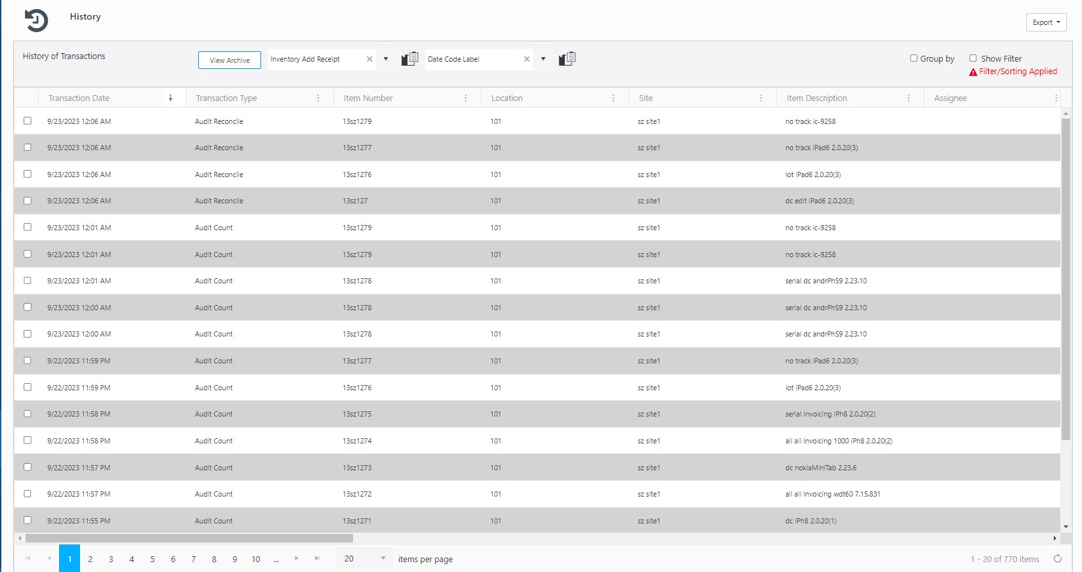Jump to the last page arrow
Viewport: 1082px width, 572px height.
[317, 559]
